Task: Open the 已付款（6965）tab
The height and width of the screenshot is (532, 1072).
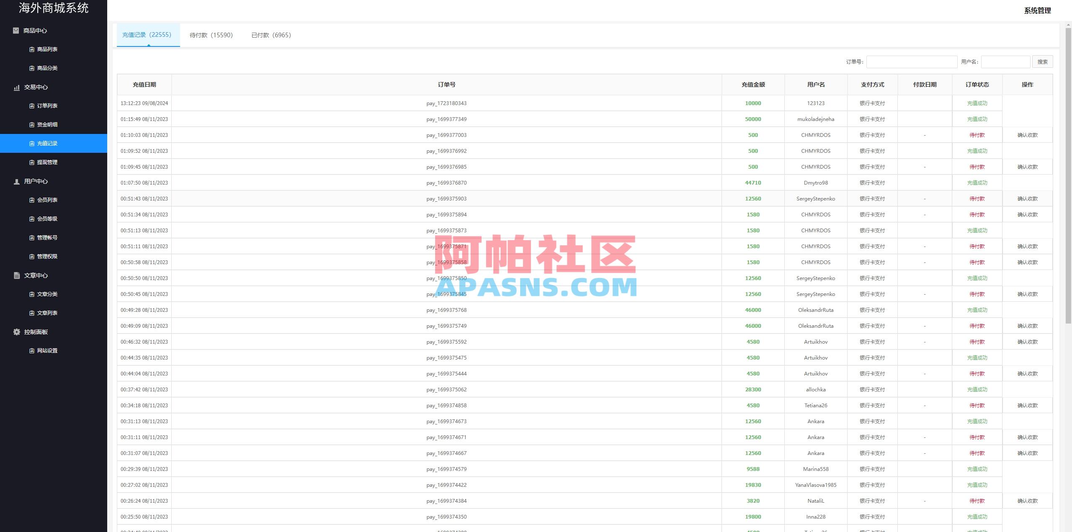Action: click(271, 35)
